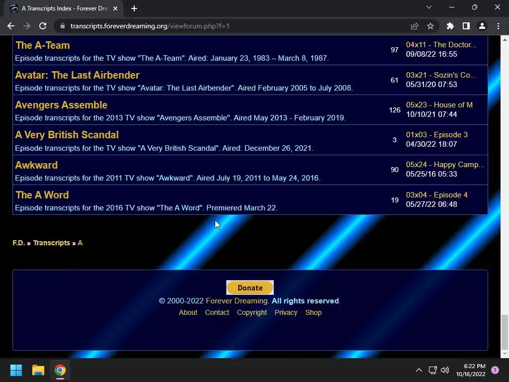
Task: Click the scrollbar down arrow
Action: (x=504, y=354)
